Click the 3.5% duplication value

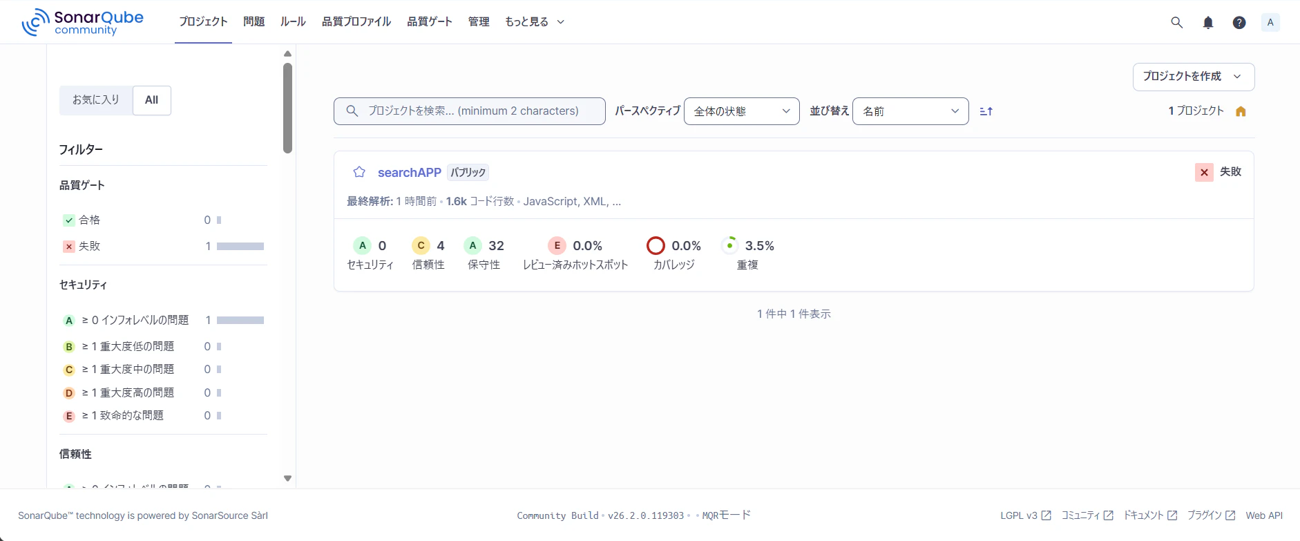click(x=760, y=246)
